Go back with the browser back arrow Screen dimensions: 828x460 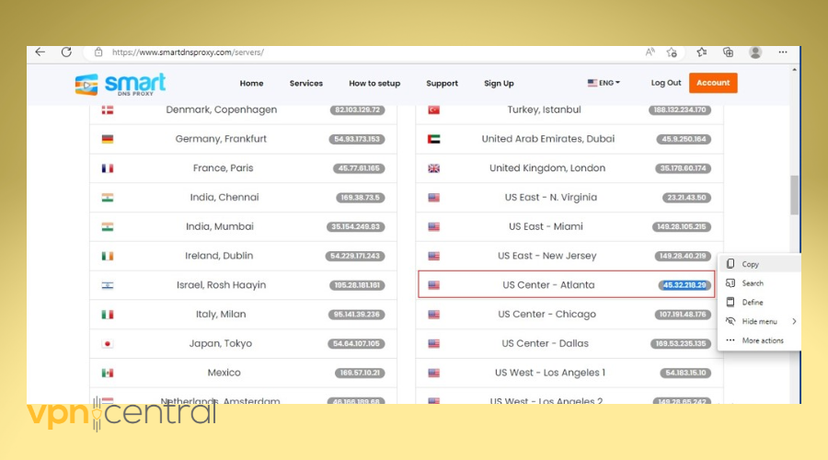[40, 52]
